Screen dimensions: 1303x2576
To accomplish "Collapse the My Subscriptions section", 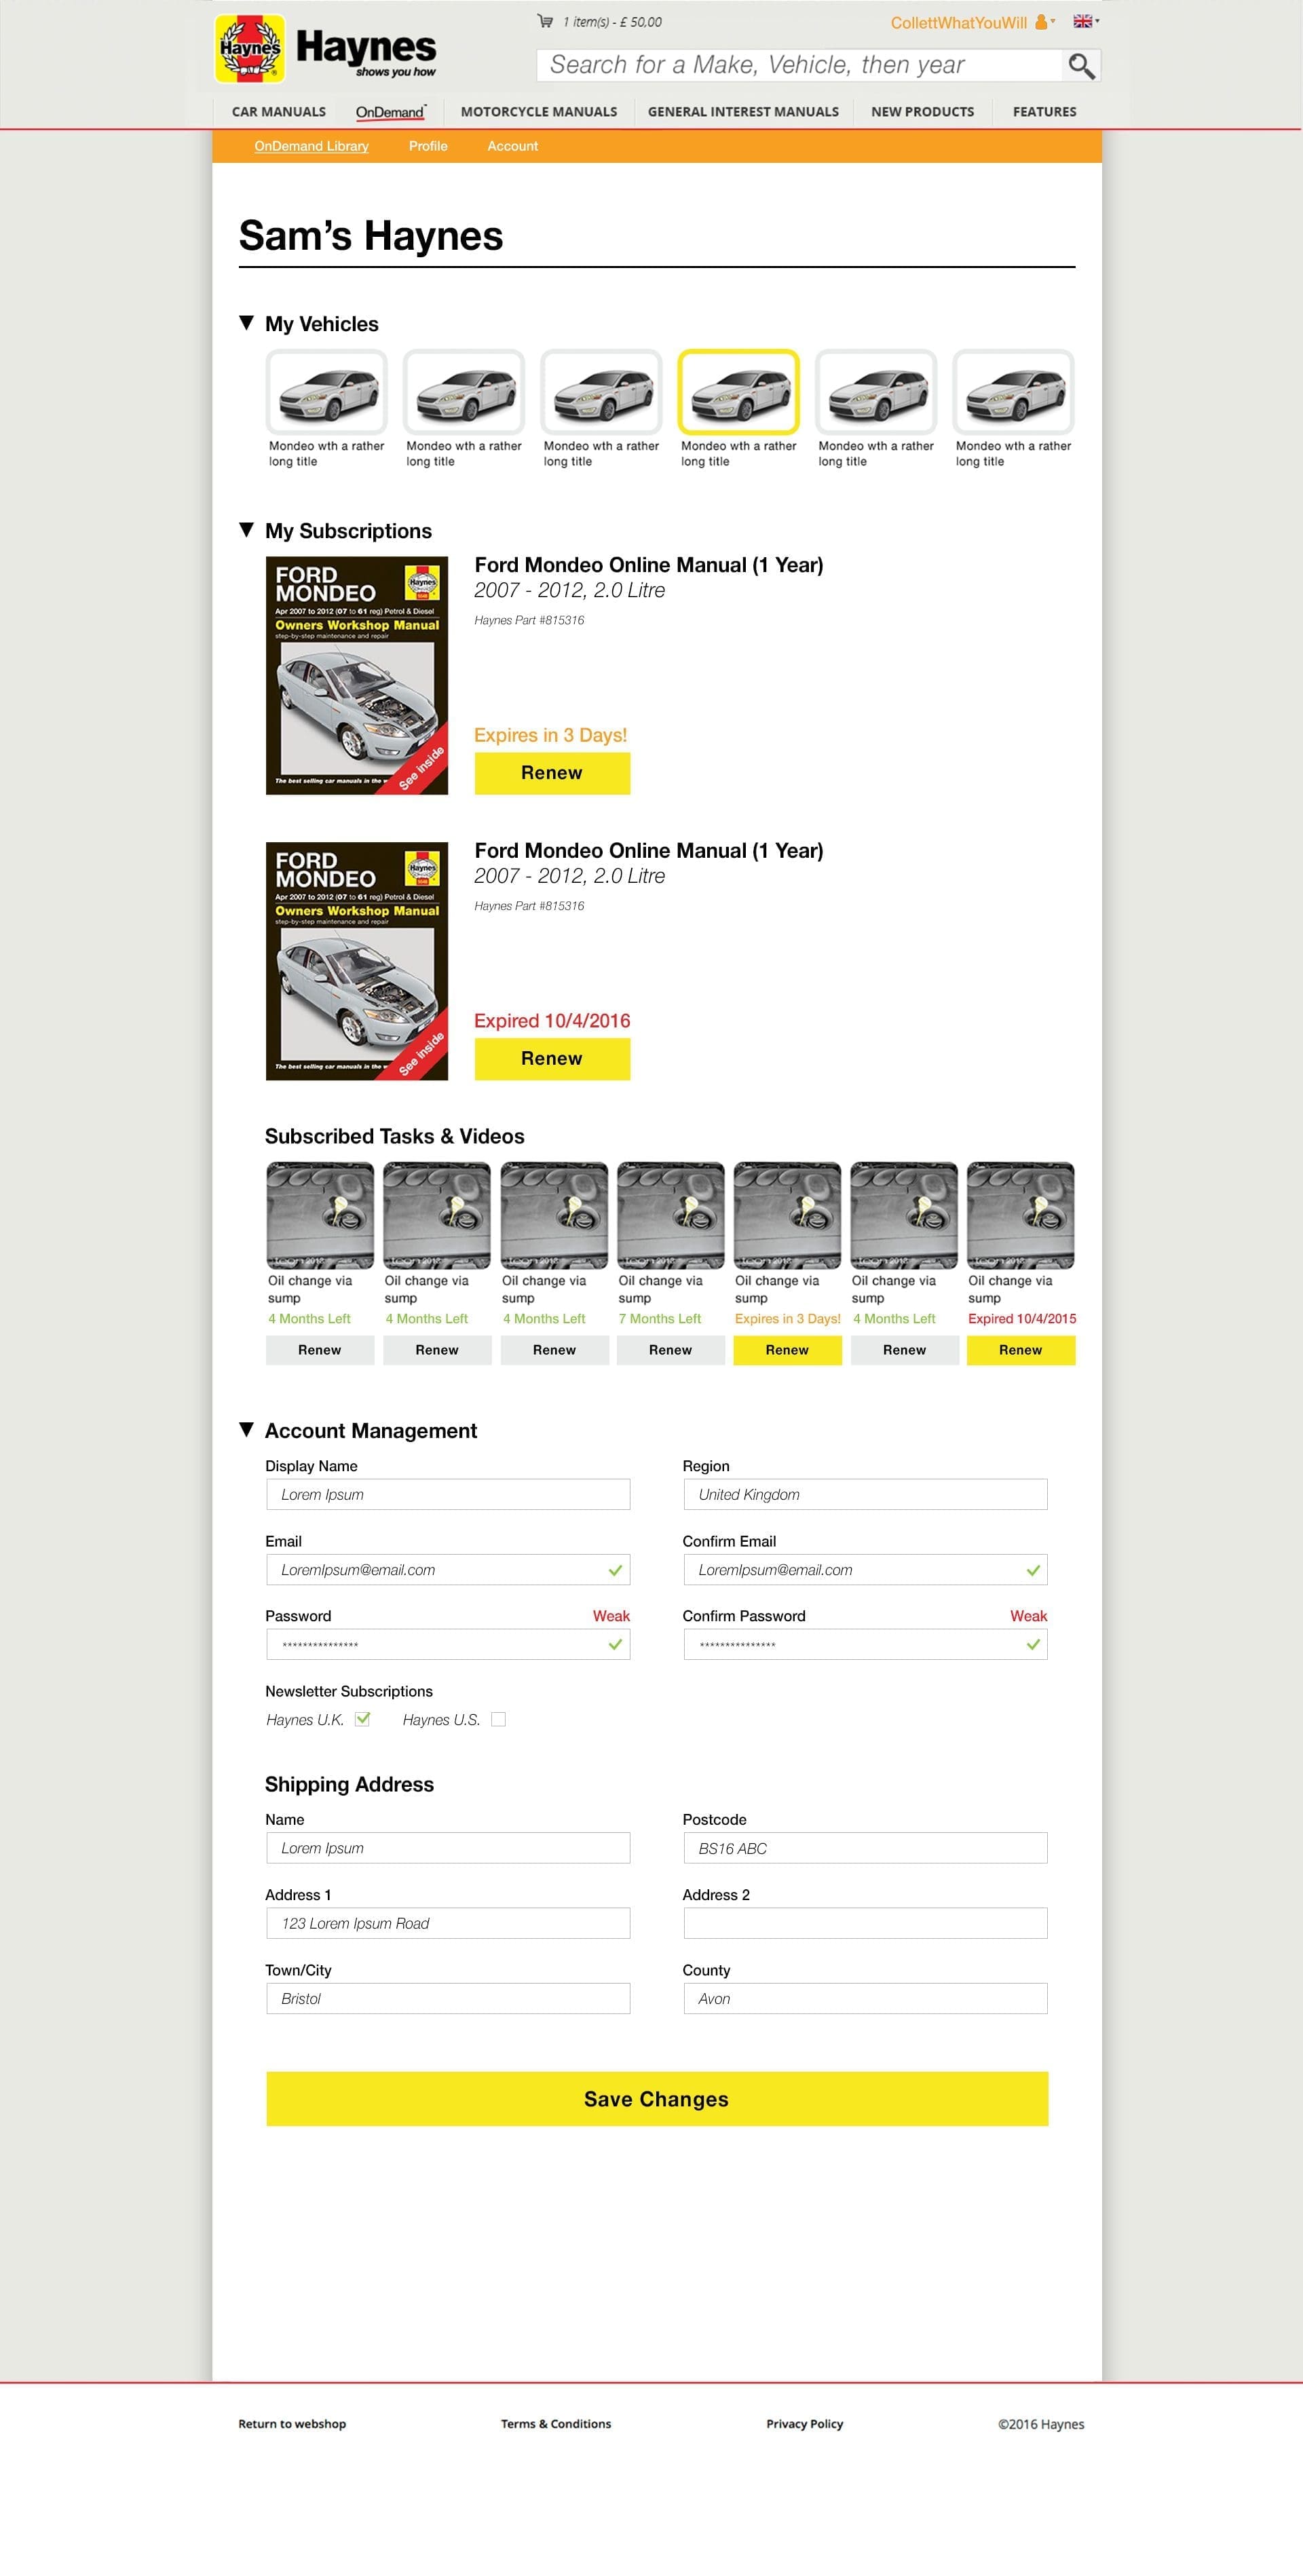I will [246, 530].
